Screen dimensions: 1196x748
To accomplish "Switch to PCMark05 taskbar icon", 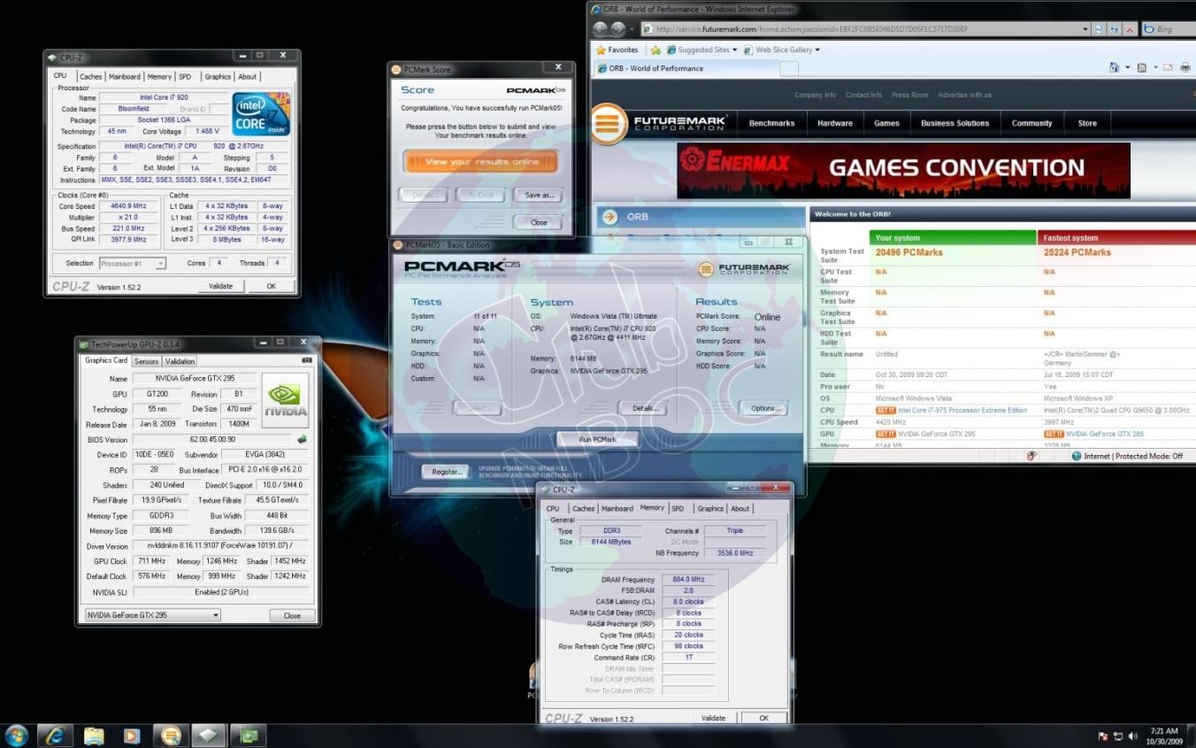I will [x=171, y=736].
